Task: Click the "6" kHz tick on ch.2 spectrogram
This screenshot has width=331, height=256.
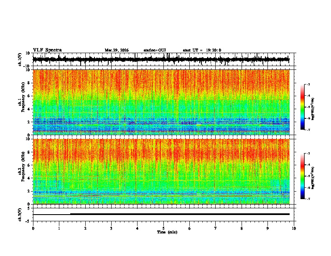Action: pos(29,165)
